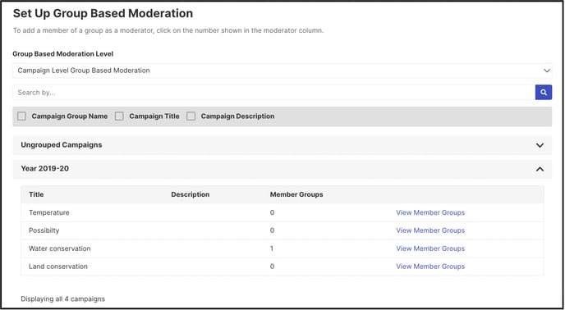This screenshot has width=565, height=310.
Task: Click the Water conservation campaign title
Action: click(x=60, y=248)
